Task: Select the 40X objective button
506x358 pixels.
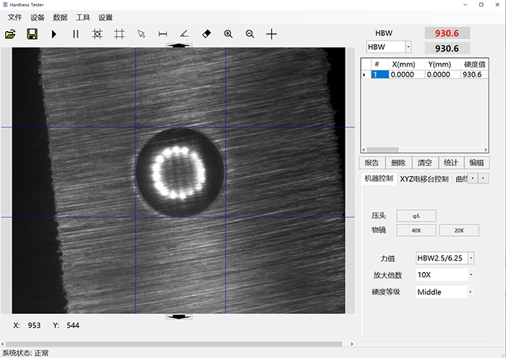Action: tap(416, 230)
